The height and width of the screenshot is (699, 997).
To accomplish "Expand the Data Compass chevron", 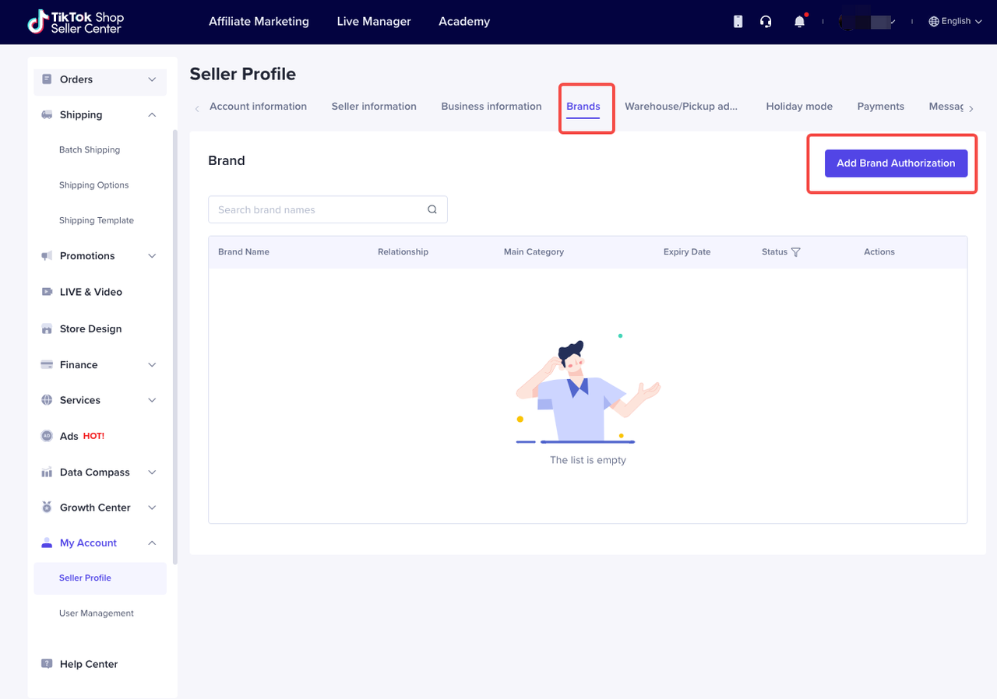I will tap(152, 472).
